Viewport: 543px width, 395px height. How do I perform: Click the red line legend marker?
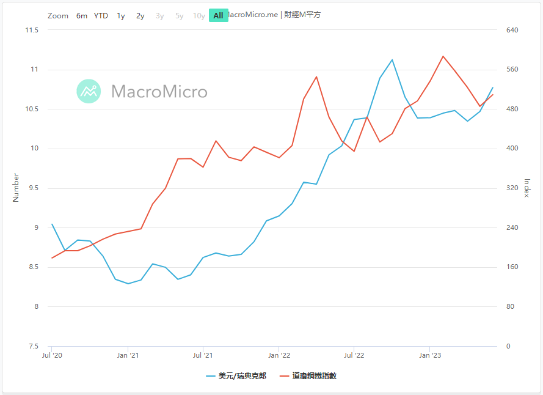[285, 376]
